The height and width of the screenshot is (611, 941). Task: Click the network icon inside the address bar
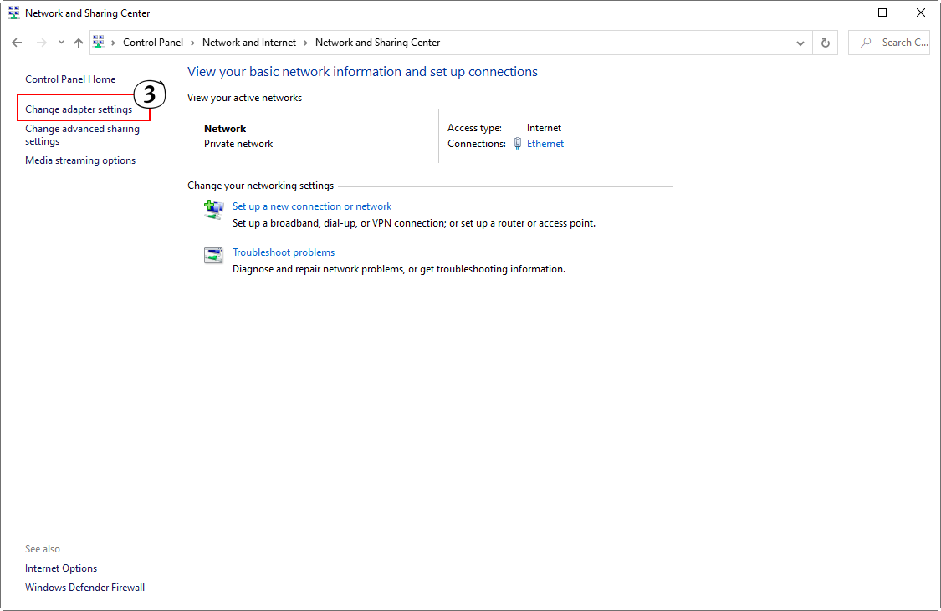(x=99, y=43)
